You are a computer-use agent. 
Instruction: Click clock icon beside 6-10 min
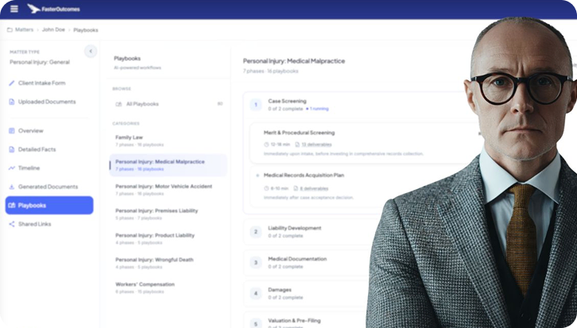tap(266, 188)
